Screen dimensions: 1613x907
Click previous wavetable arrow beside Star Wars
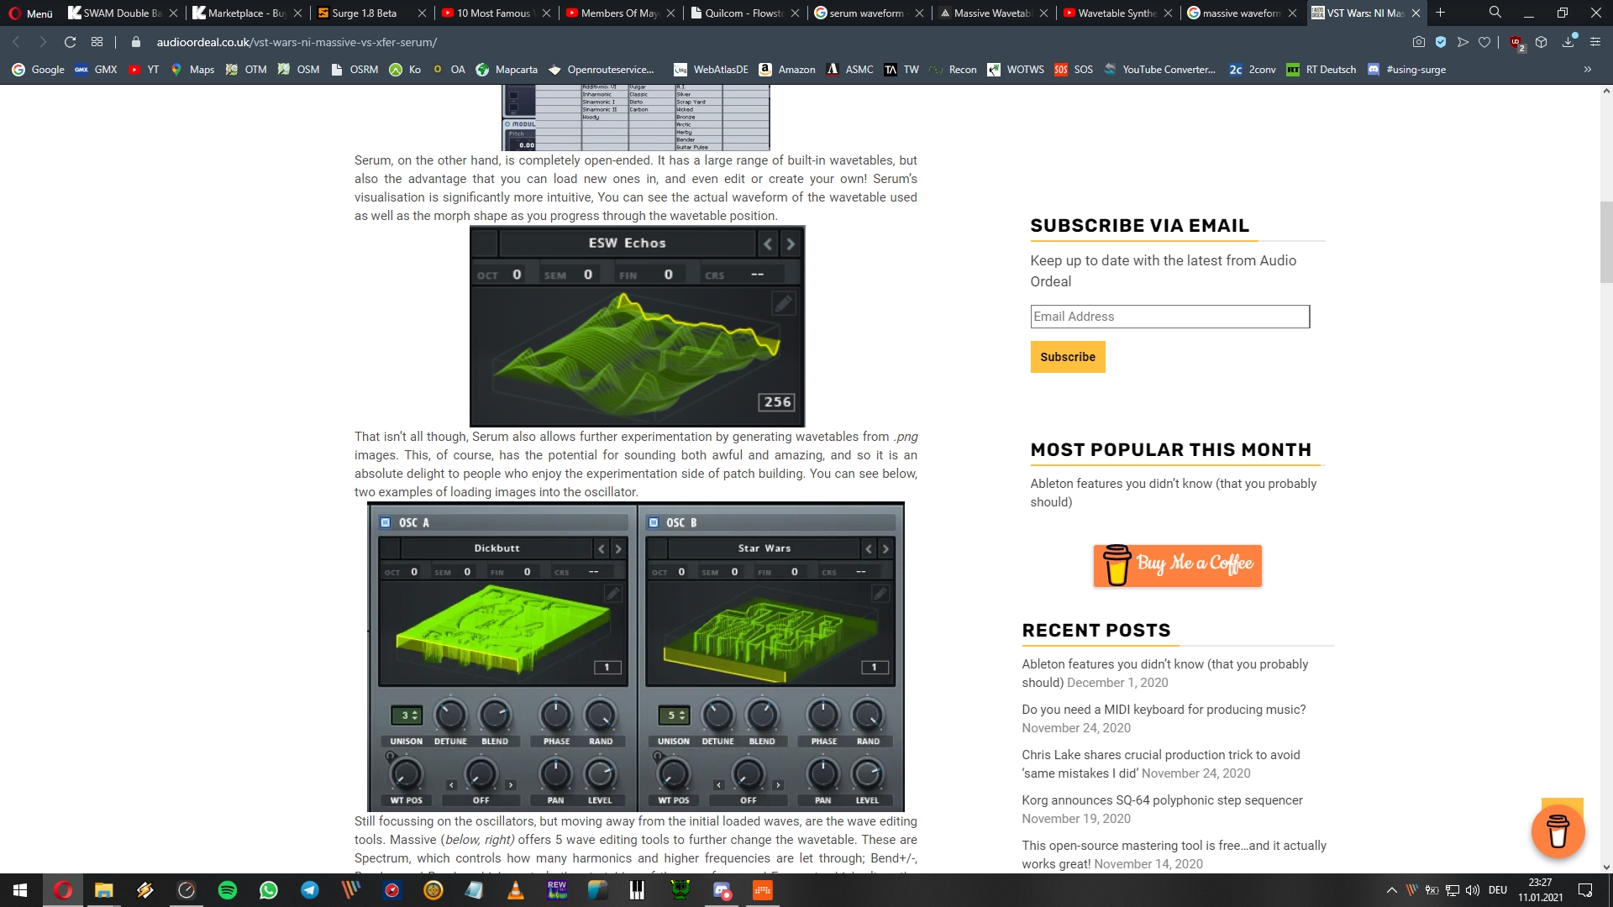click(x=869, y=548)
